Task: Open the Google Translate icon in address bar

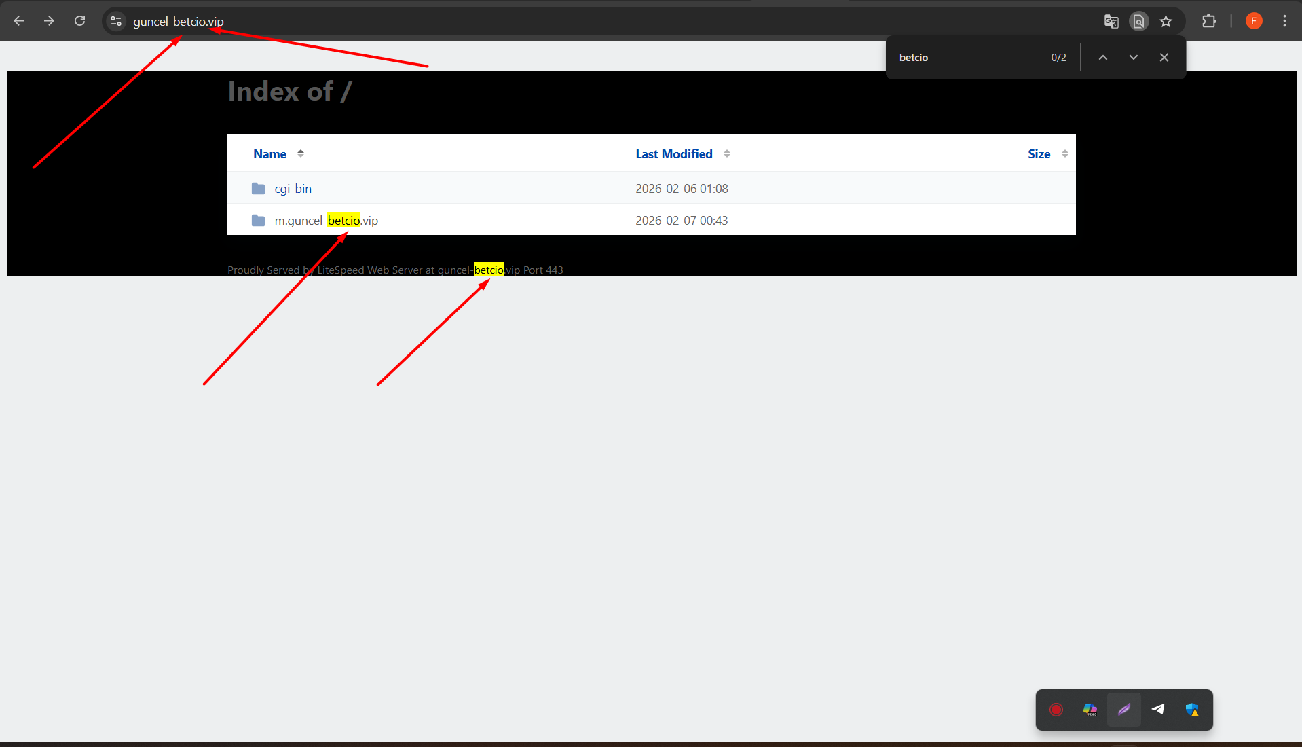Action: coord(1111,21)
